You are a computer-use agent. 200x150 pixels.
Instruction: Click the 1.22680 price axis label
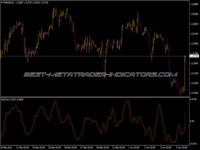point(194,4)
